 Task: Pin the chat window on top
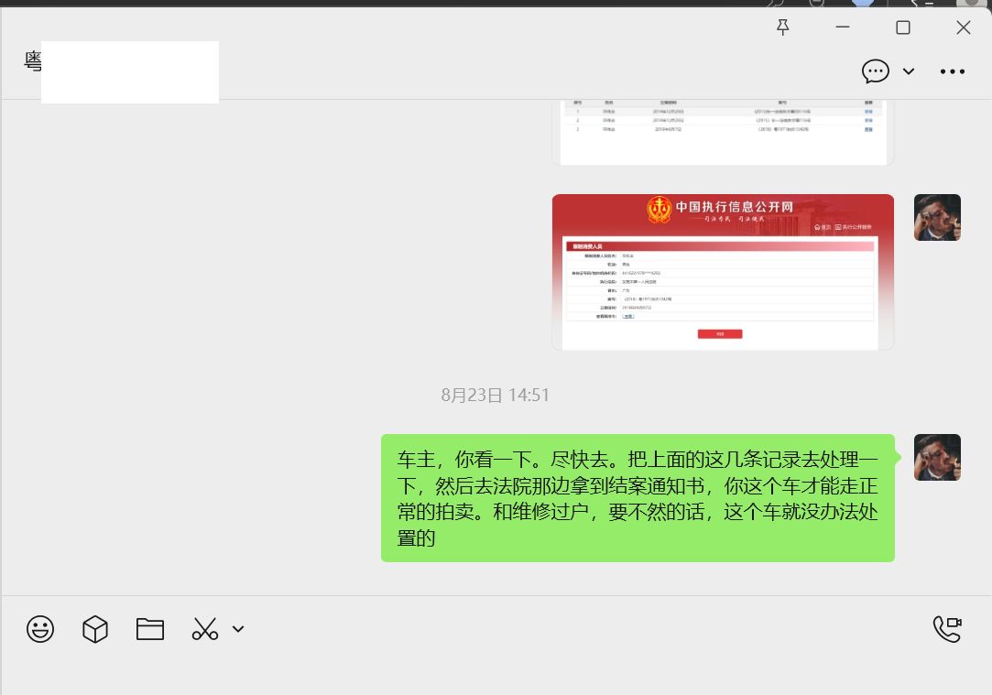tap(782, 27)
